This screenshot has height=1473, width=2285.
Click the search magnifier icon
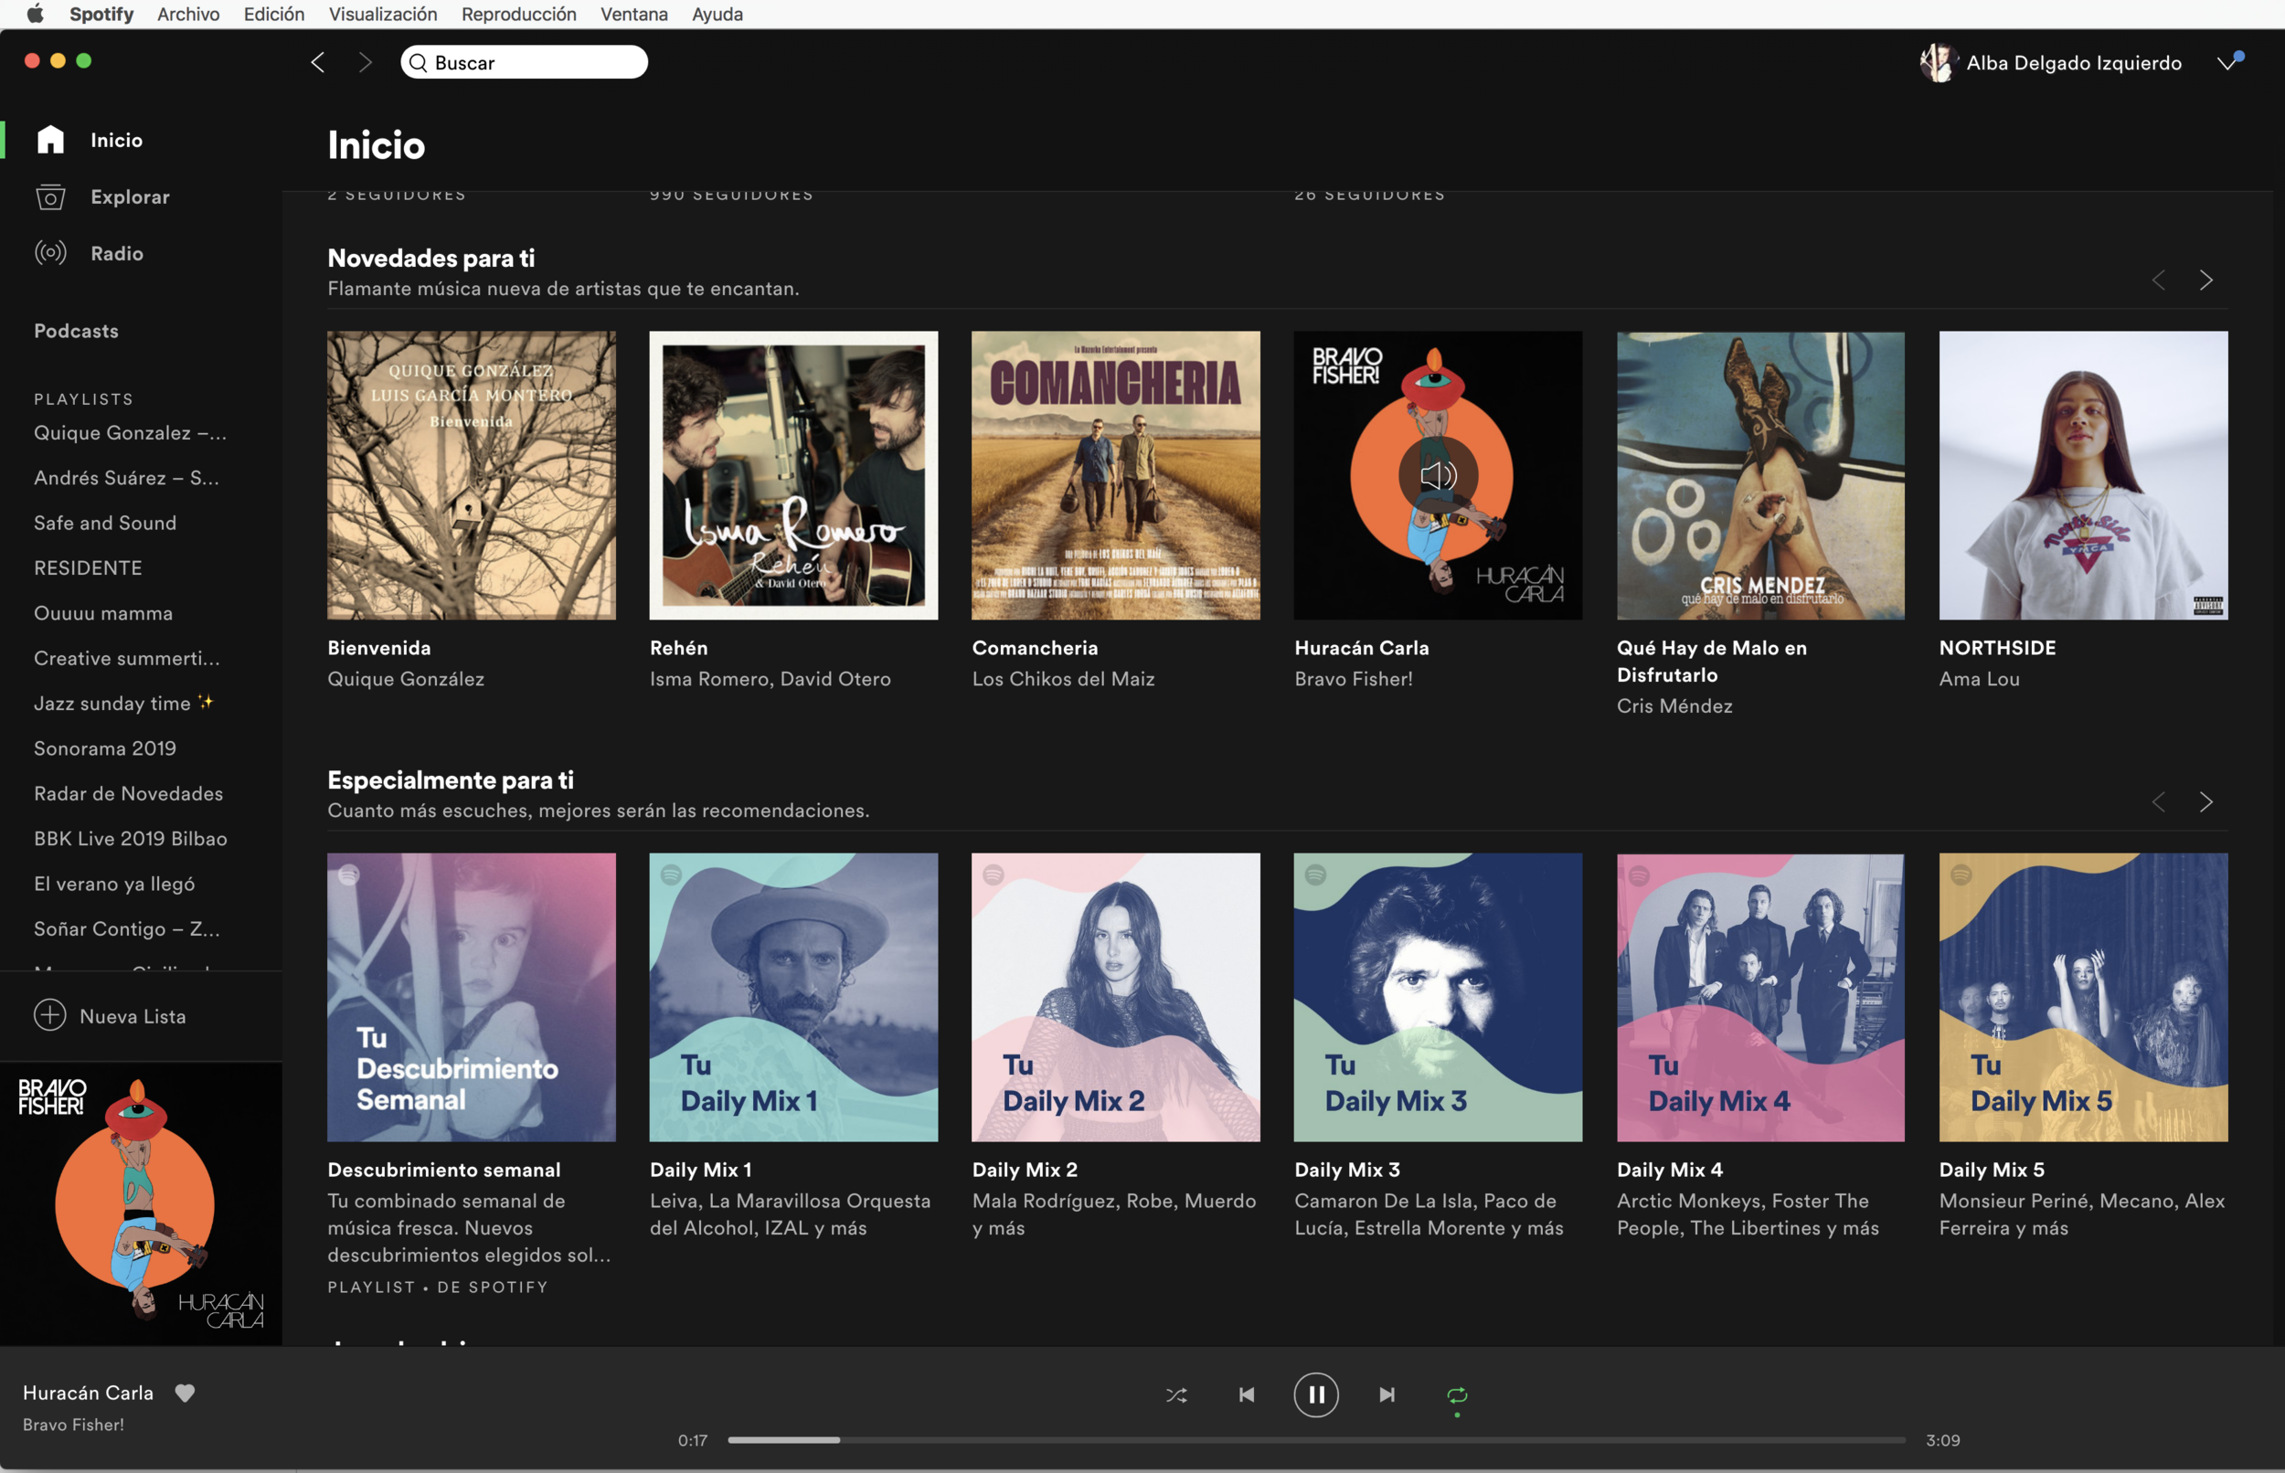[x=418, y=63]
